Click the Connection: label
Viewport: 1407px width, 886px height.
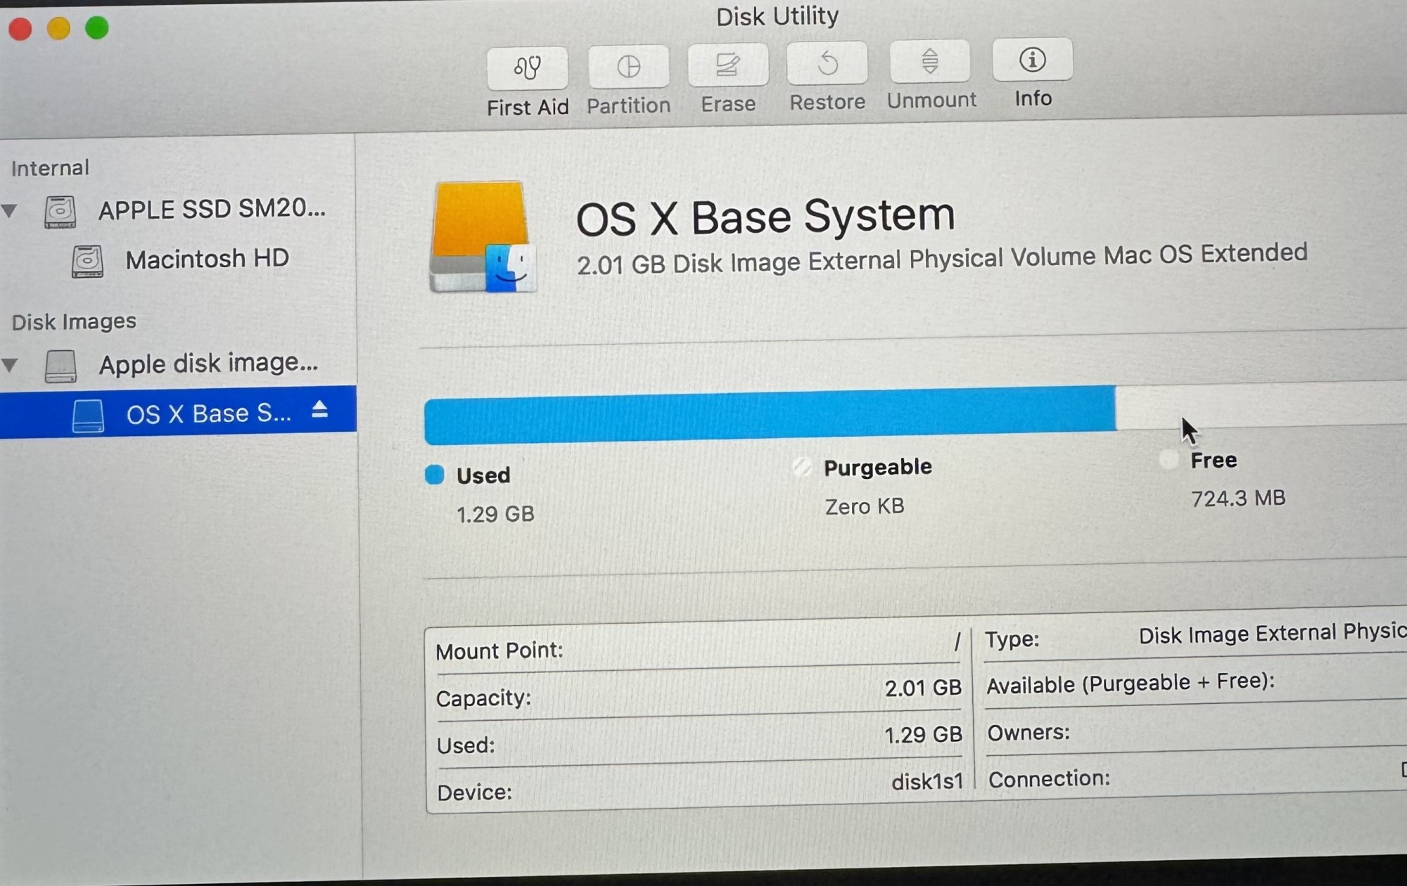coord(1049,779)
